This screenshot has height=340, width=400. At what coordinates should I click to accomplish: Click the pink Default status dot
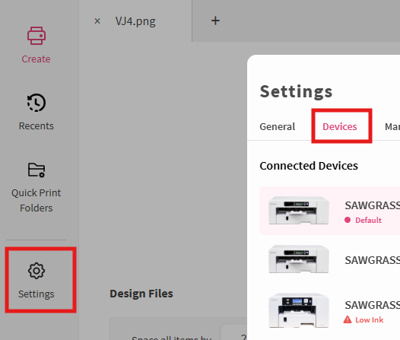tap(348, 220)
